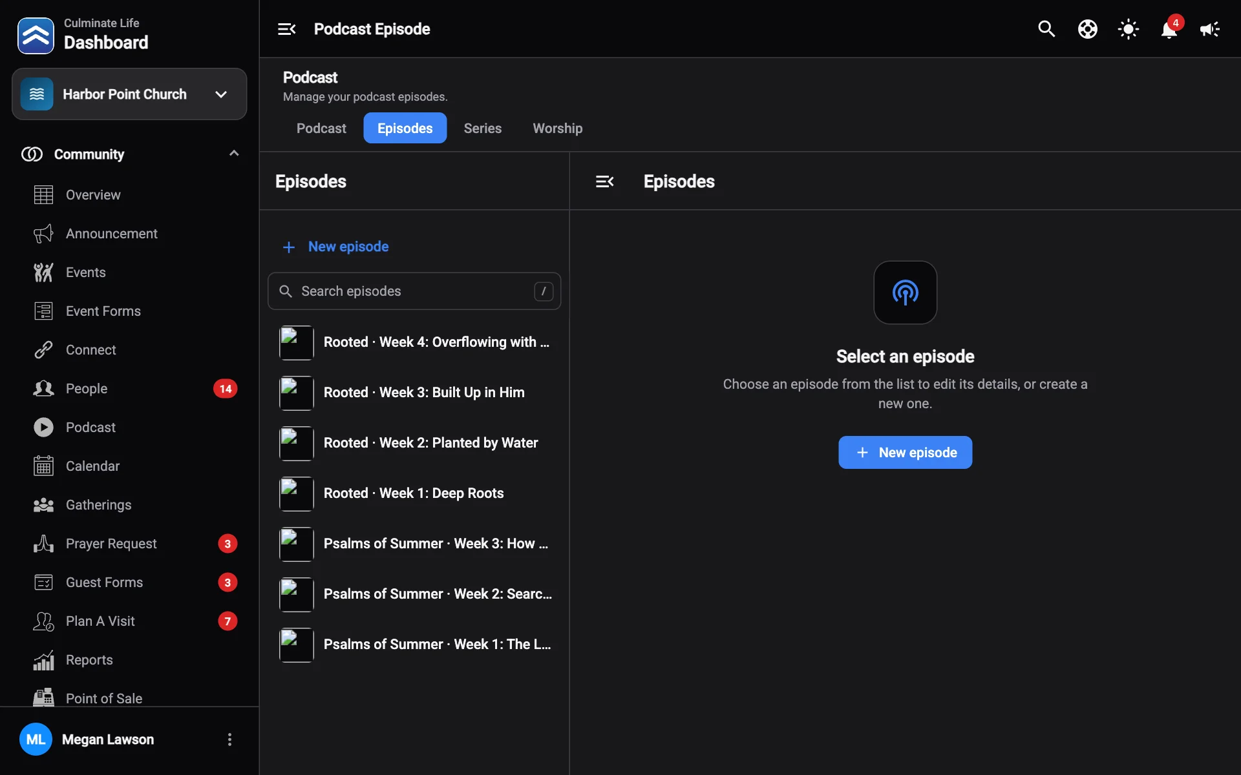Click the People badge showing 14
Viewport: 1241px width, 775px height.
coord(226,389)
